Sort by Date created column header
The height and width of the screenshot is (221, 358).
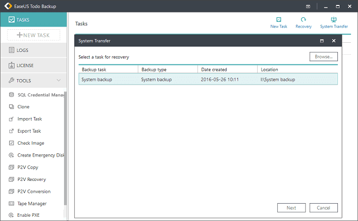coord(228,69)
